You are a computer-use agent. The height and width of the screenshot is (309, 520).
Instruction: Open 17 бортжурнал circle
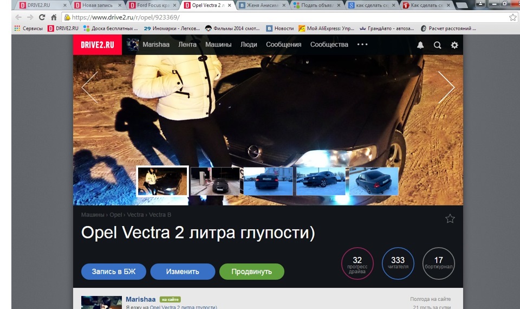tap(438, 263)
